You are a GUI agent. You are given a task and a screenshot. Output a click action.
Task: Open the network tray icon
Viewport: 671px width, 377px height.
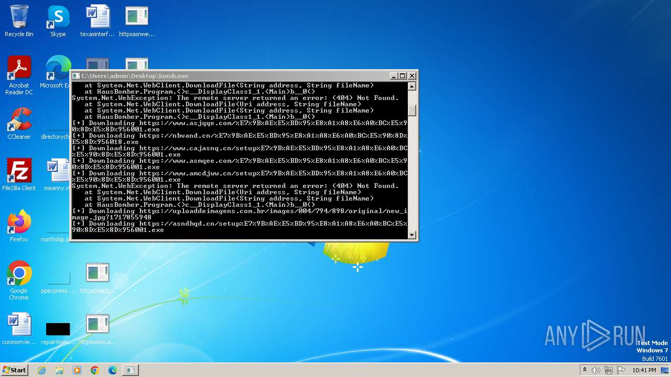pyautogui.click(x=609, y=370)
